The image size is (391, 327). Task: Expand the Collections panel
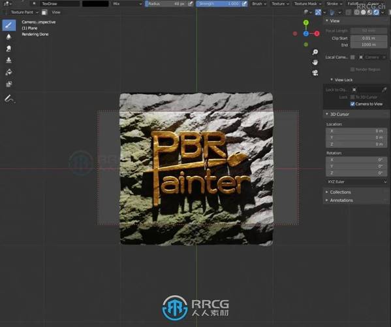coord(356,192)
